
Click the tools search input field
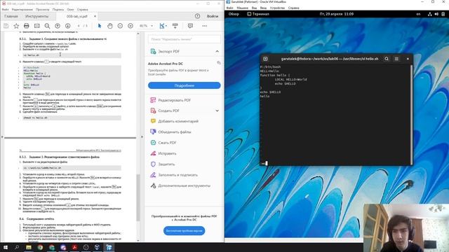click(x=184, y=39)
